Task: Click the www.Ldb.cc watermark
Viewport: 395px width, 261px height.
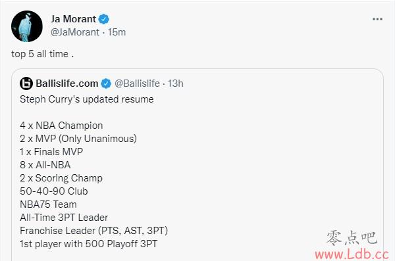Action: (352, 254)
